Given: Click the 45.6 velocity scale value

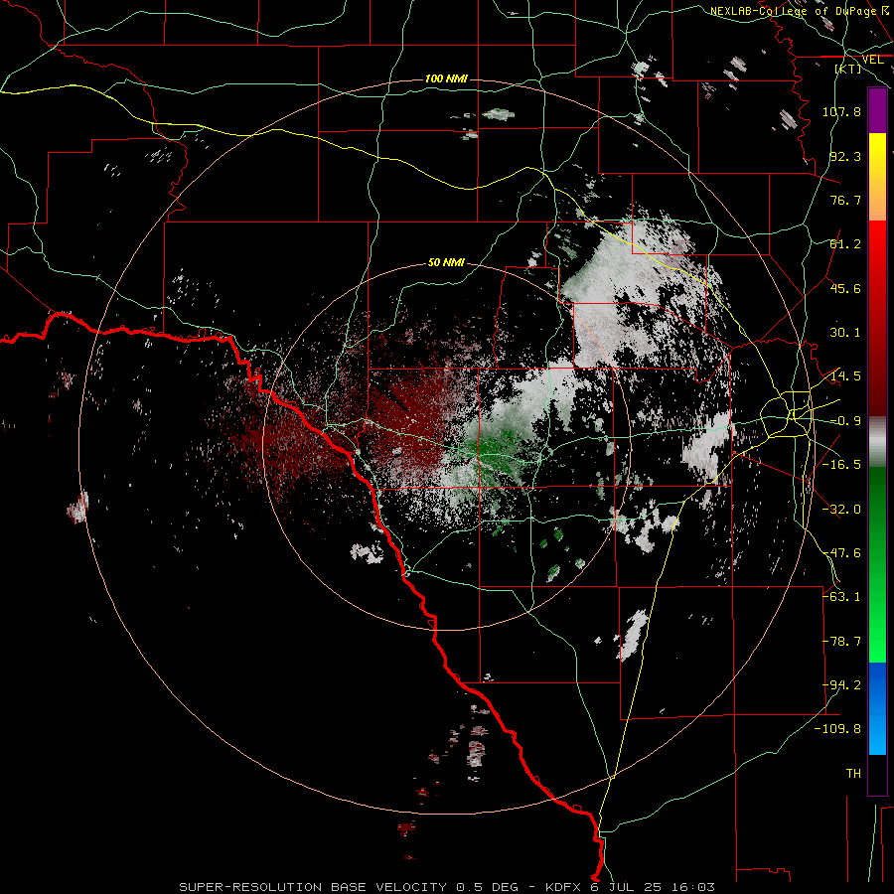Looking at the screenshot, I should click(x=845, y=288).
